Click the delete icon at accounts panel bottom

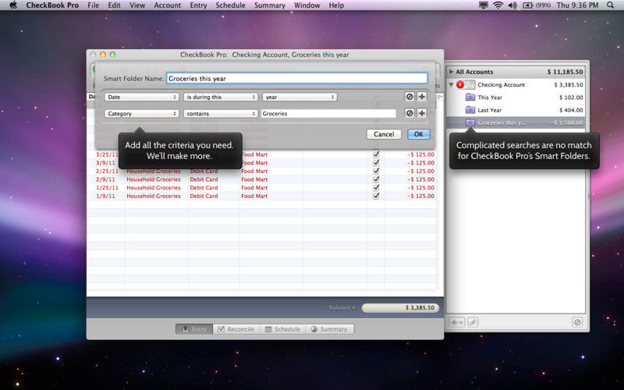pos(577,322)
